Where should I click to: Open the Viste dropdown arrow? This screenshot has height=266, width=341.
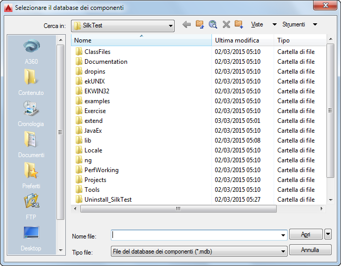click(275, 24)
